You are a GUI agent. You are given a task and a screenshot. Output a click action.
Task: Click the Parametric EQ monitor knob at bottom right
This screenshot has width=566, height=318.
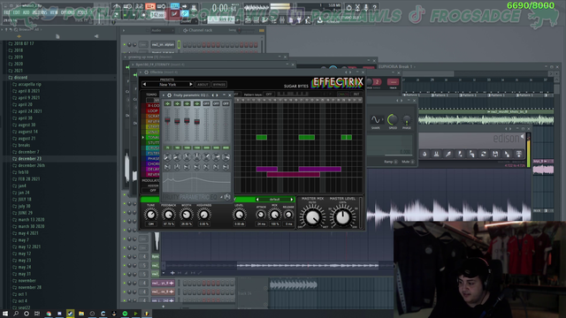[x=227, y=197]
